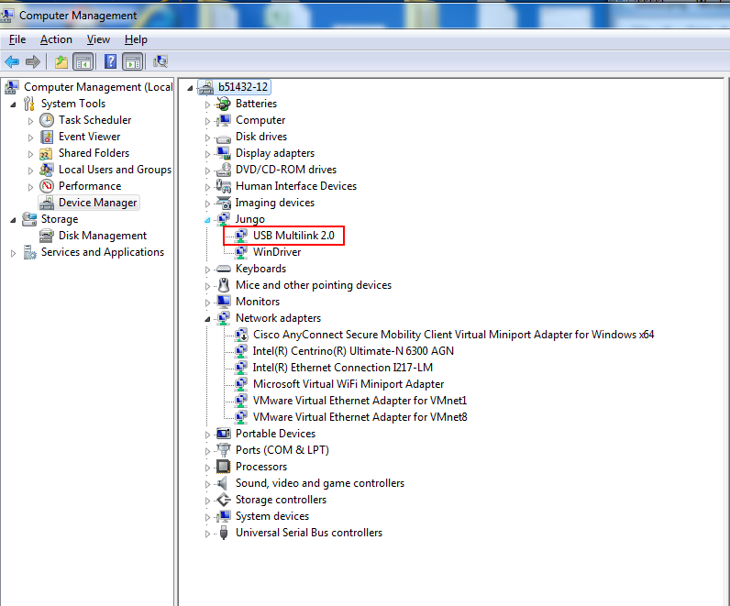Click the Batteries category icon
The image size is (730, 606).
pyautogui.click(x=224, y=104)
